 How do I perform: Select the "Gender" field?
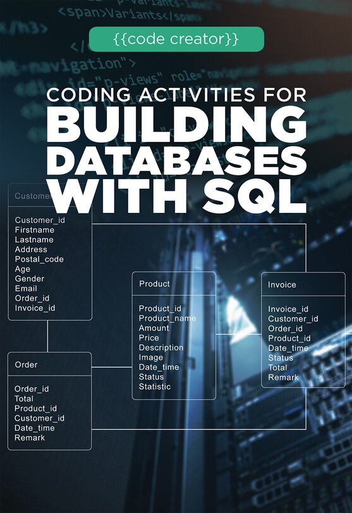pos(30,279)
